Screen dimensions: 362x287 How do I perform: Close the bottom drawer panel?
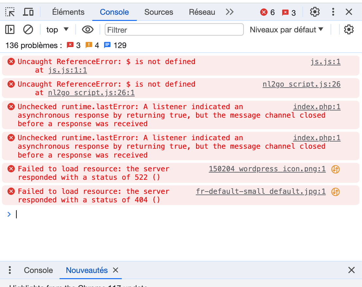[x=352, y=270]
